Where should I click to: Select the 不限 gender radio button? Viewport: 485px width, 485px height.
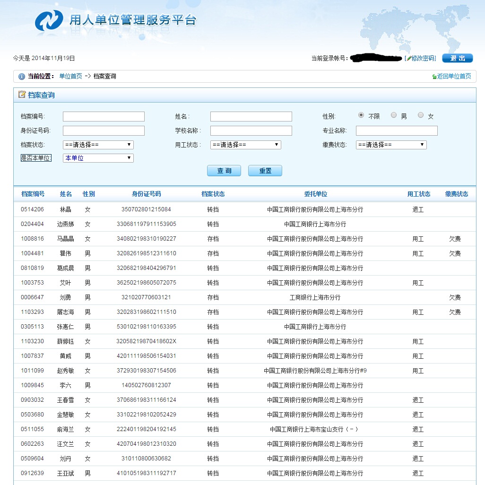pyautogui.click(x=361, y=115)
